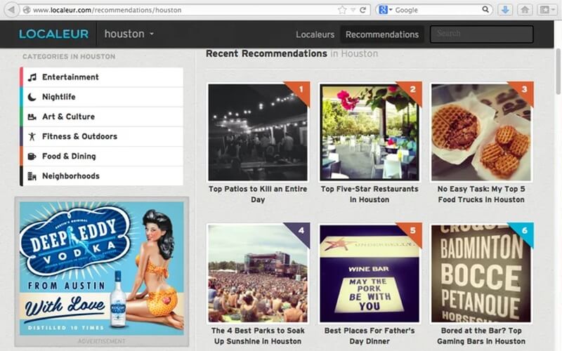The image size is (562, 351).
Task: Open the browser downloads arrow icon
Action: tap(505, 10)
